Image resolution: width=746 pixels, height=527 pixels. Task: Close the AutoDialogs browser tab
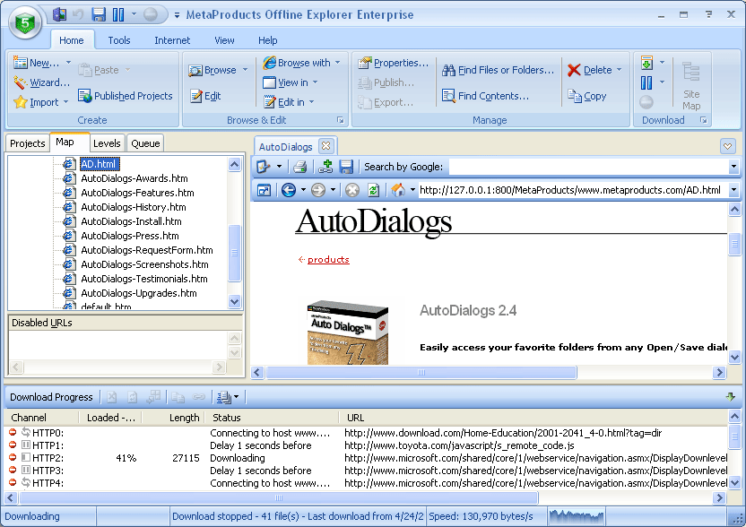pos(325,145)
